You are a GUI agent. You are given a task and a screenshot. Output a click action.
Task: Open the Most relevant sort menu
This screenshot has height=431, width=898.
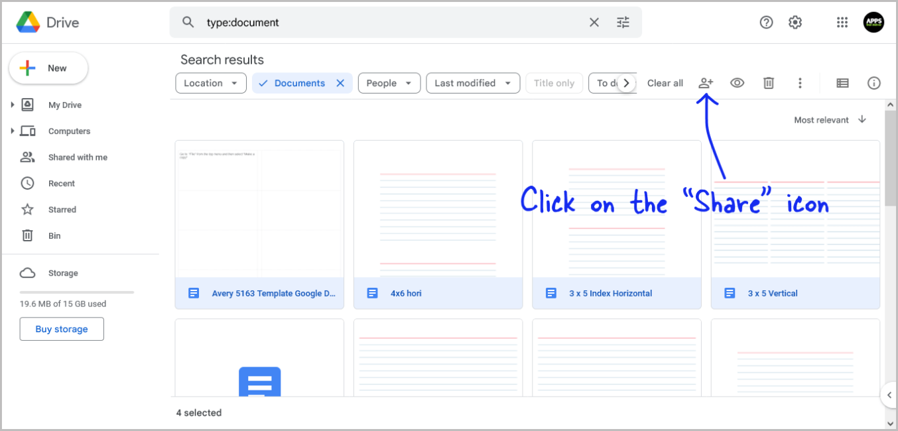tap(821, 120)
